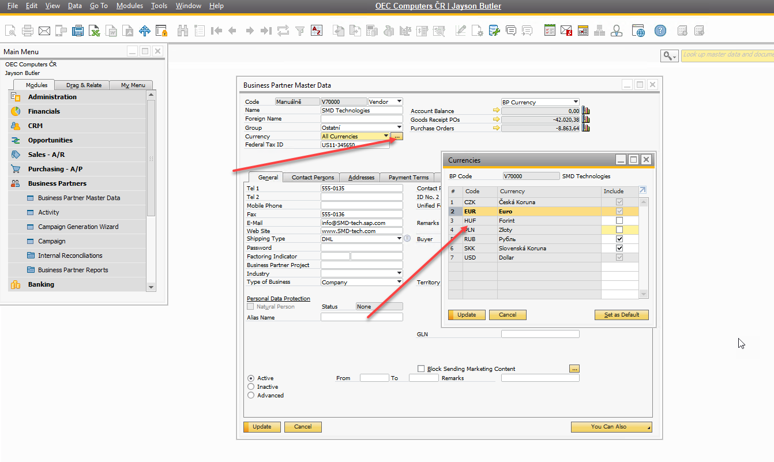Image resolution: width=774 pixels, height=462 pixels.
Task: Open the BP Currency dropdown
Action: point(576,102)
